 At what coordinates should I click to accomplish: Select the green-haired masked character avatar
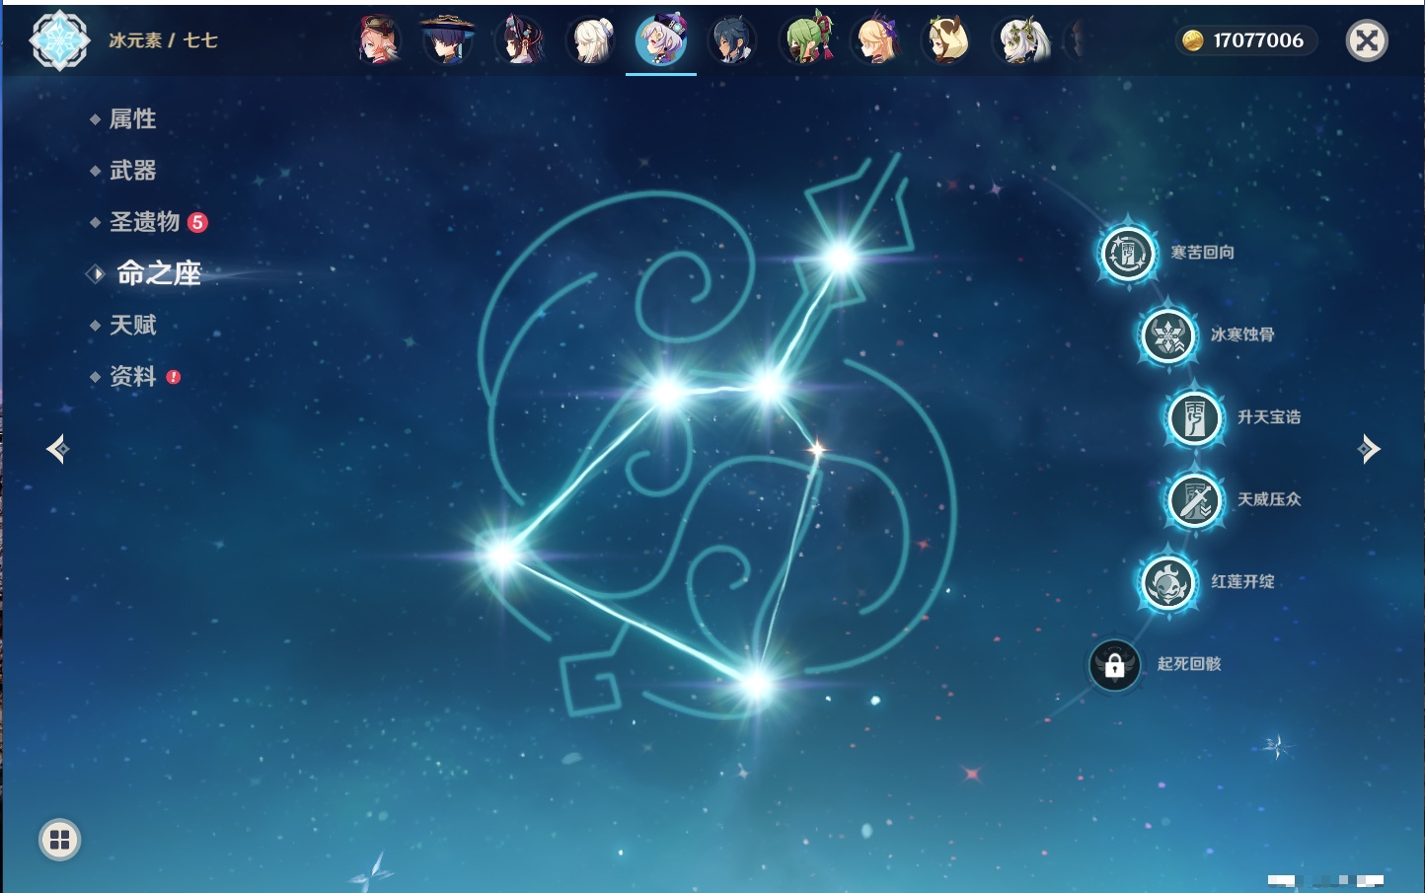coord(806,40)
